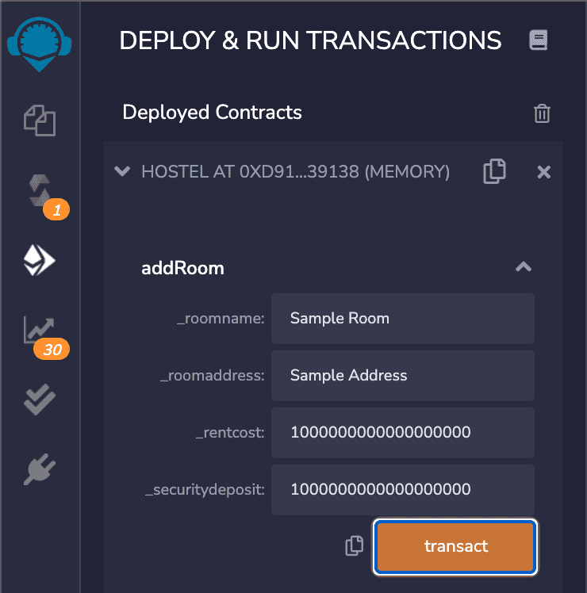Click into the _securitydeposit field
The image size is (587, 593).
point(402,489)
